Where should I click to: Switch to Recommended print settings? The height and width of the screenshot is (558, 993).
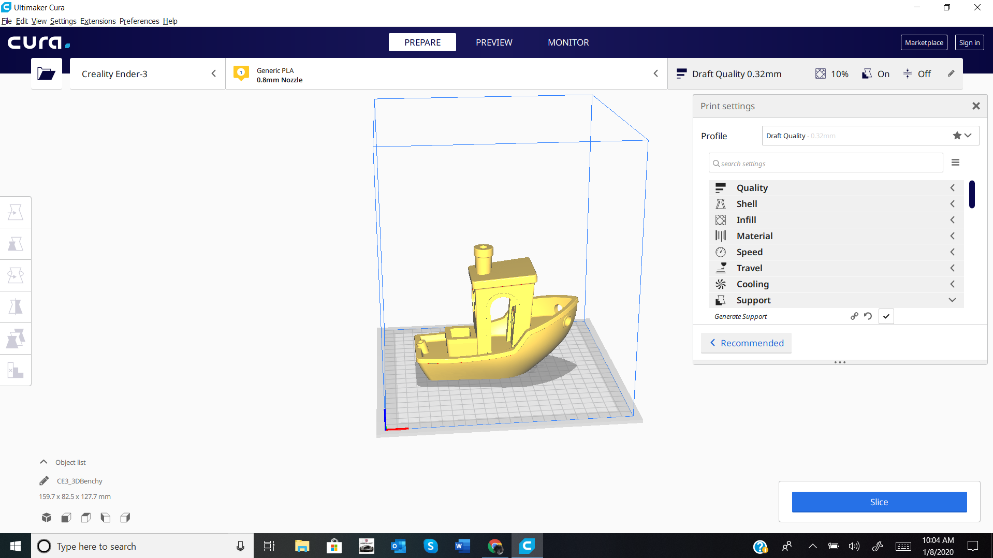(746, 343)
